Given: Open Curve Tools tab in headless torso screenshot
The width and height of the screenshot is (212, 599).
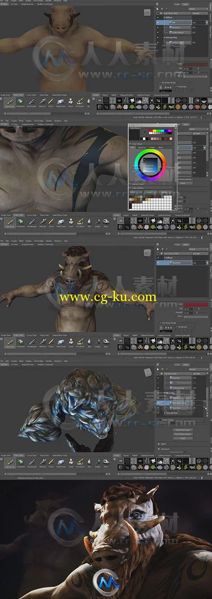Looking at the screenshot, I should tap(31, 95).
